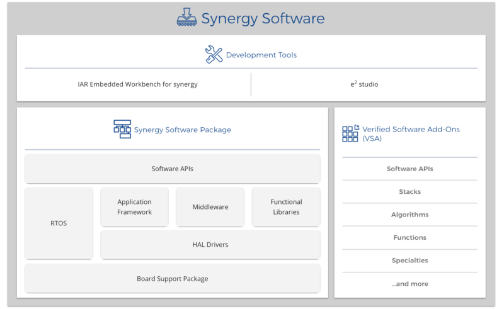The width and height of the screenshot is (504, 309).
Task: Select the Middleware block
Action: pyautogui.click(x=210, y=207)
